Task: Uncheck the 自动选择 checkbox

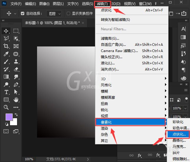Action: point(23,14)
